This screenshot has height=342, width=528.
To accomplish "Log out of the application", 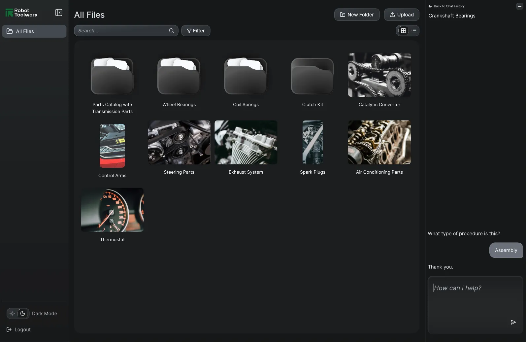I will coord(18,329).
